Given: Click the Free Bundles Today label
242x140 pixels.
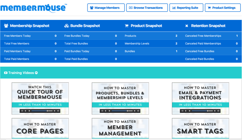Looking at the screenshot, I should coord(77,36).
